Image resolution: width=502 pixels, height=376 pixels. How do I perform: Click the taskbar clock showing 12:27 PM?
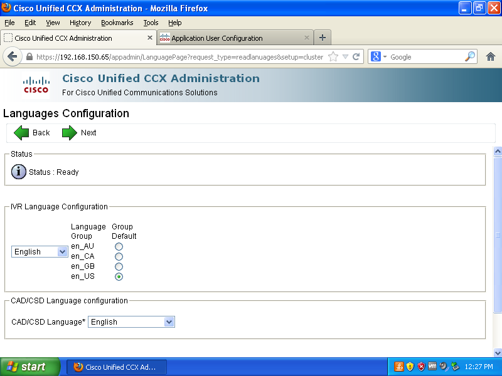click(x=479, y=367)
